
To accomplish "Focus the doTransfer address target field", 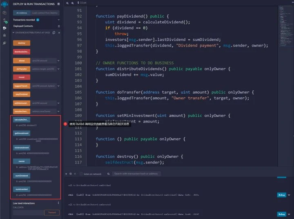I will 43,69.
